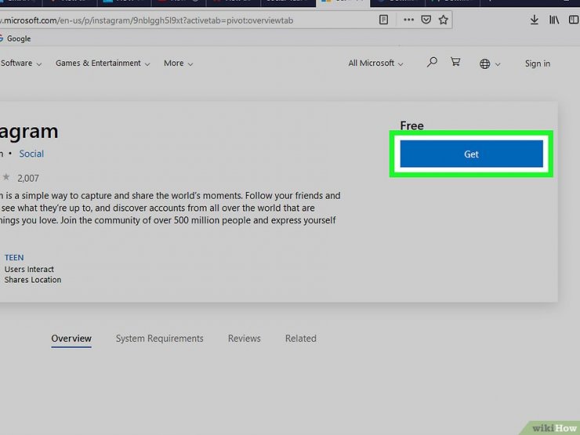Open the globe language selector
This screenshot has width=580, height=435.
[x=490, y=63]
